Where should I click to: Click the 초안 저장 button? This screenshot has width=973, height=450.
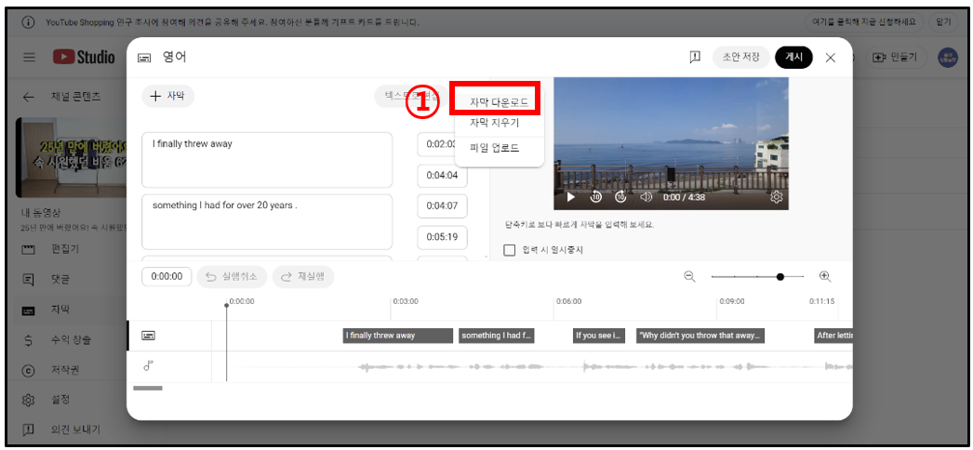(741, 57)
